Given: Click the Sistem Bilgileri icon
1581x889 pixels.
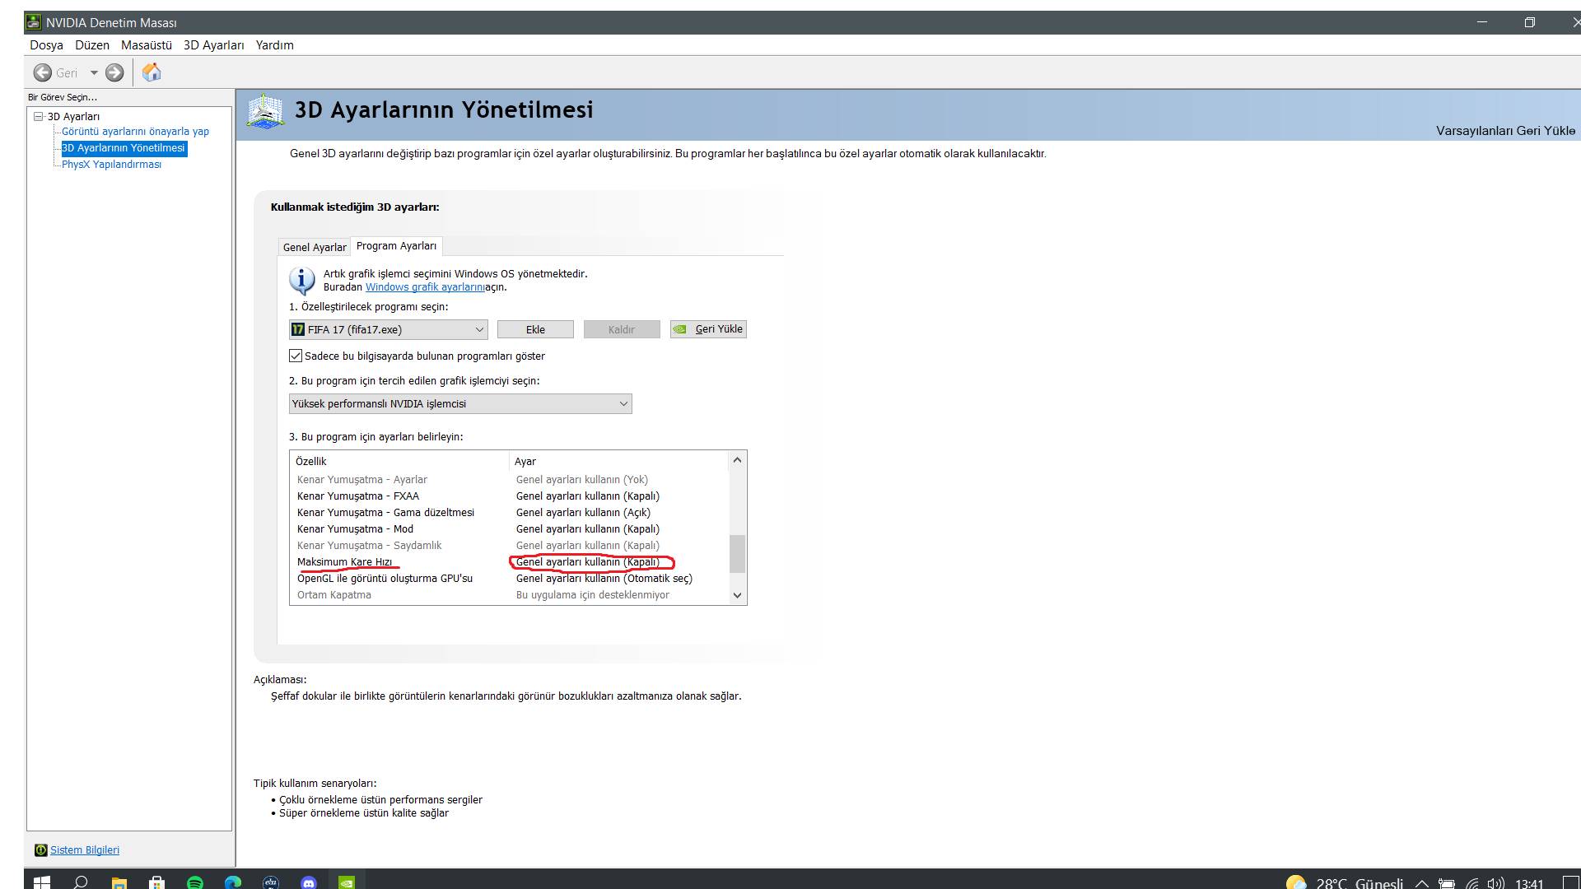Looking at the screenshot, I should click(x=40, y=850).
